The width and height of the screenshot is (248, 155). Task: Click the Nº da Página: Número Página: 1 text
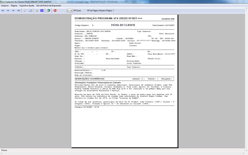[100, 11]
